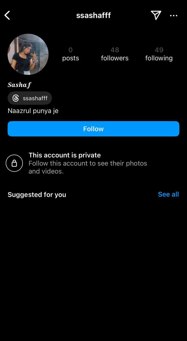
Task: Tap the ssashafff text in Threads badge
Action: click(35, 98)
